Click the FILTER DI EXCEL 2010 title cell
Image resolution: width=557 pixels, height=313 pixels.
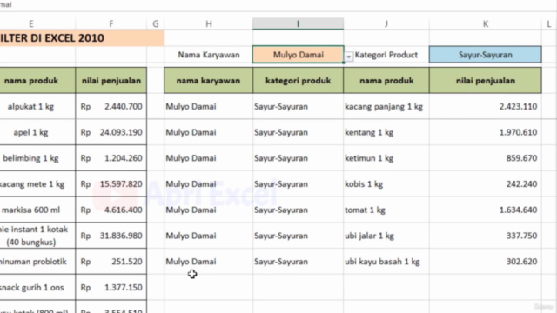click(x=82, y=38)
